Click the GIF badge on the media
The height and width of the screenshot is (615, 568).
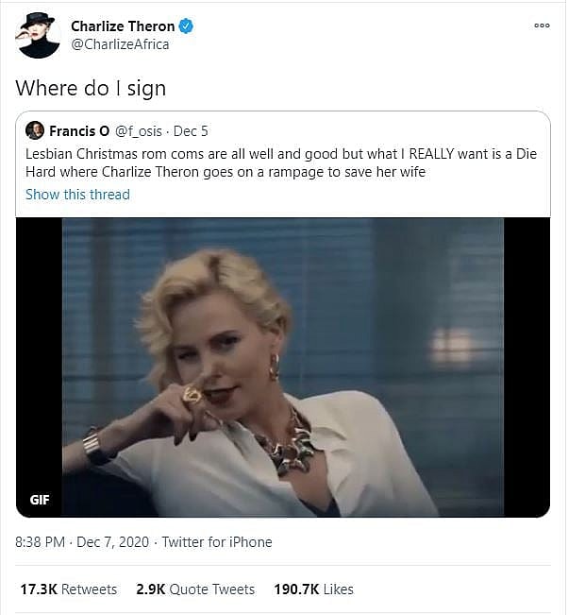40,500
